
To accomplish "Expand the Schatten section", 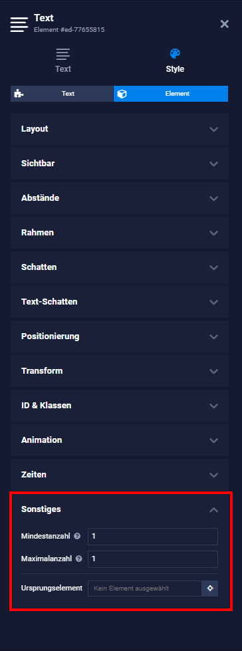I will (120, 267).
